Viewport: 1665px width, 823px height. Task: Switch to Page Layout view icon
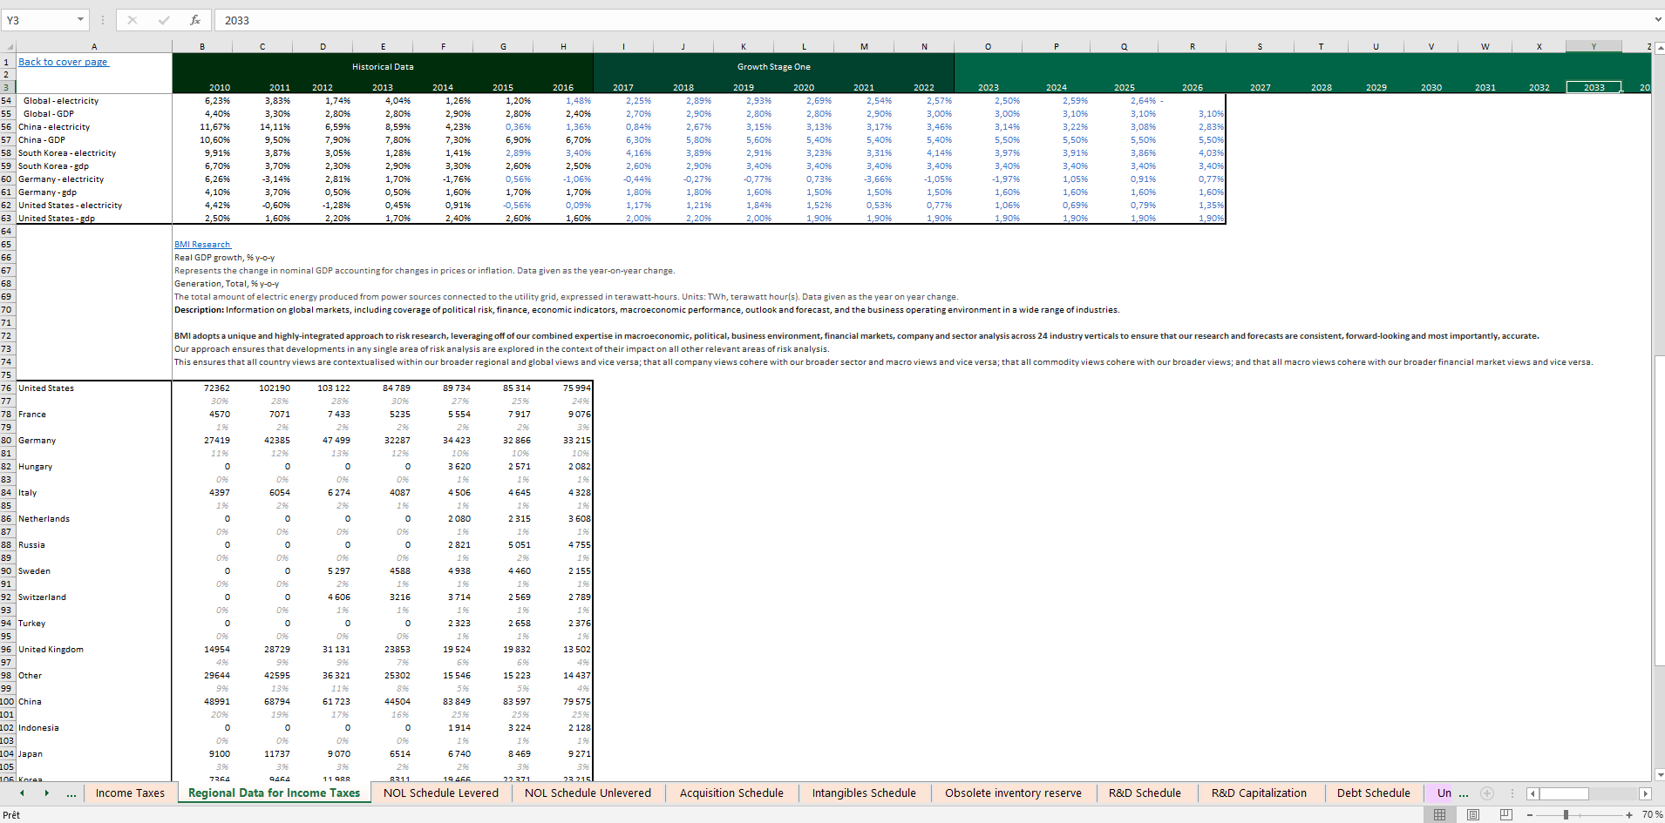(1472, 814)
